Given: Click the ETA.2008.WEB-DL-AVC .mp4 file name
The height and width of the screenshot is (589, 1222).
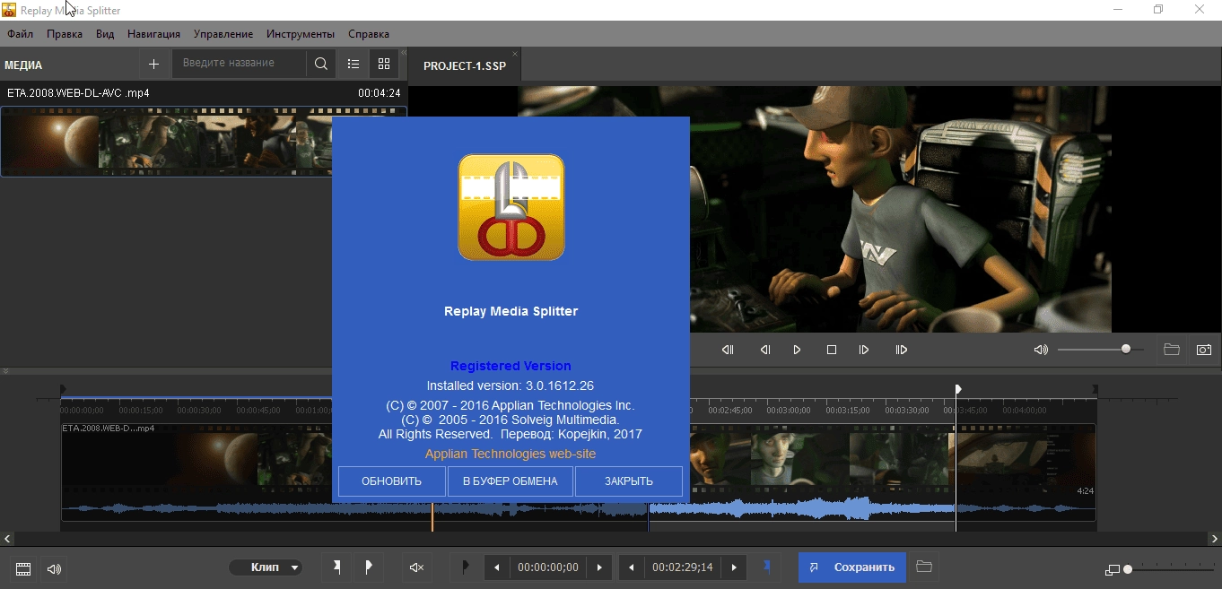Looking at the screenshot, I should click(78, 93).
